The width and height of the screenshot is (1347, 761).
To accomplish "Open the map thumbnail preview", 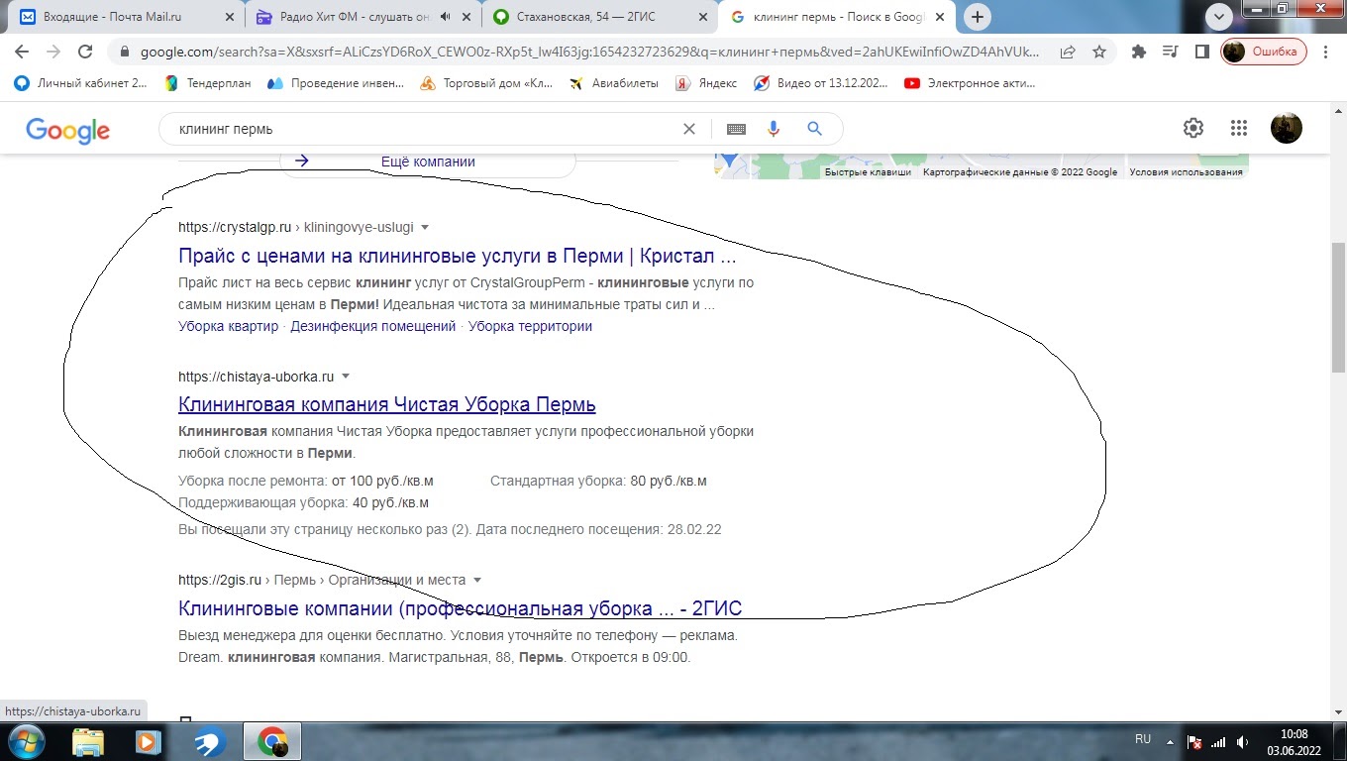I will (981, 166).
